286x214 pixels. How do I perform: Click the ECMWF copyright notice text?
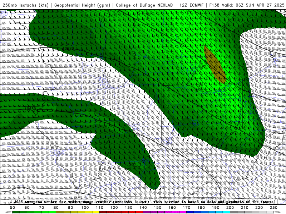[x=143, y=202]
